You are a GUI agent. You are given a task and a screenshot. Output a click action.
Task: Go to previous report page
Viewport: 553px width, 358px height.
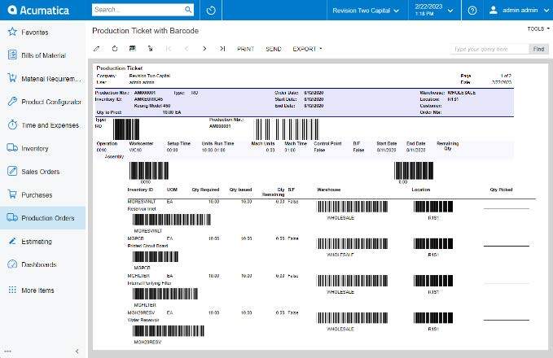[x=187, y=49]
